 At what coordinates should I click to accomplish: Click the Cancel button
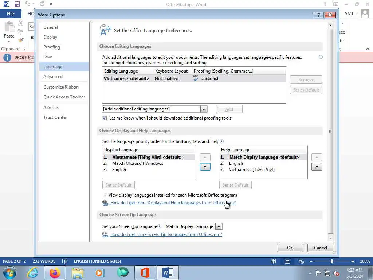coord(321,248)
